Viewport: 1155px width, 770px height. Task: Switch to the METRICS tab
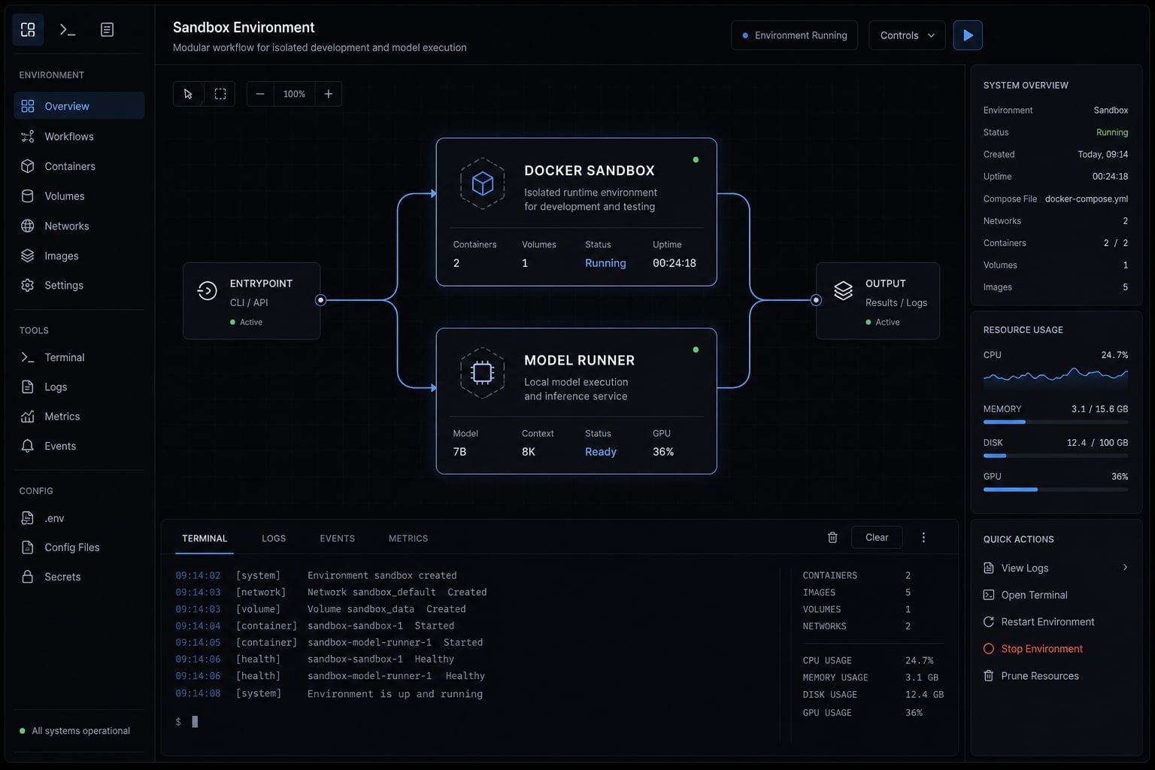coord(408,538)
